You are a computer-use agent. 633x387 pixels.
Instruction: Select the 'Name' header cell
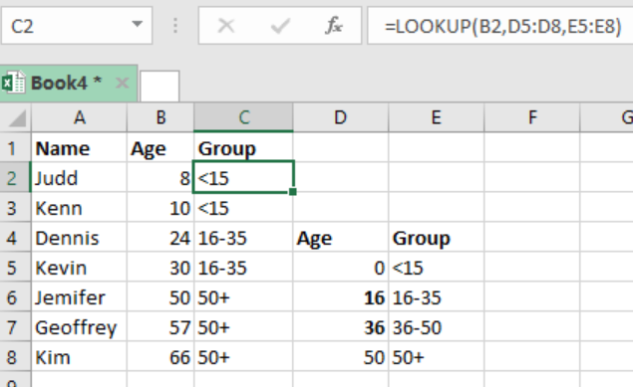tap(79, 148)
